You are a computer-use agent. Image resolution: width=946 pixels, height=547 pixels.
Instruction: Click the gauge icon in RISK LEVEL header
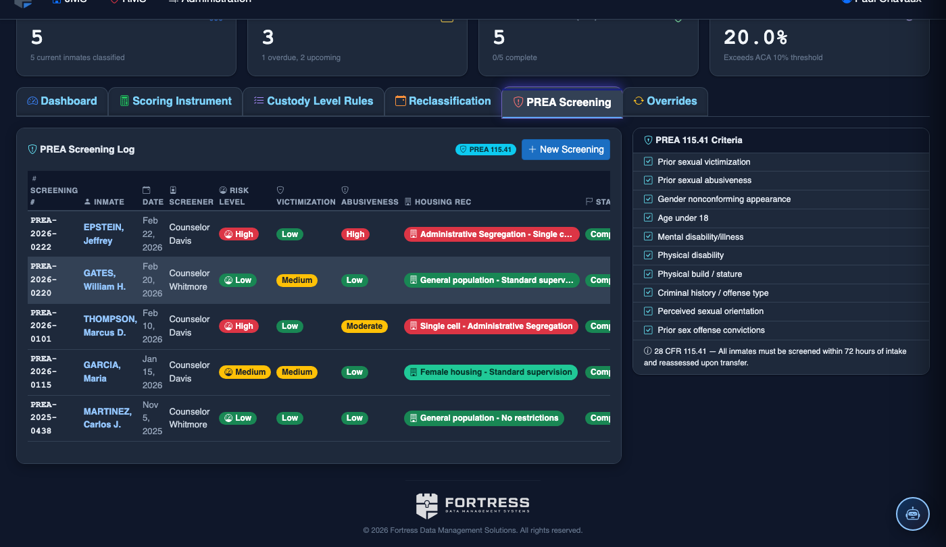pyautogui.click(x=223, y=190)
